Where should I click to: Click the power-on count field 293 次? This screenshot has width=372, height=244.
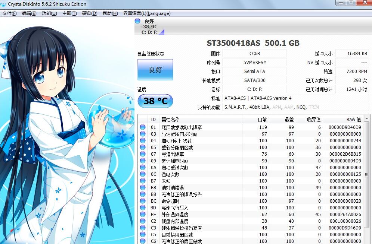352,80
